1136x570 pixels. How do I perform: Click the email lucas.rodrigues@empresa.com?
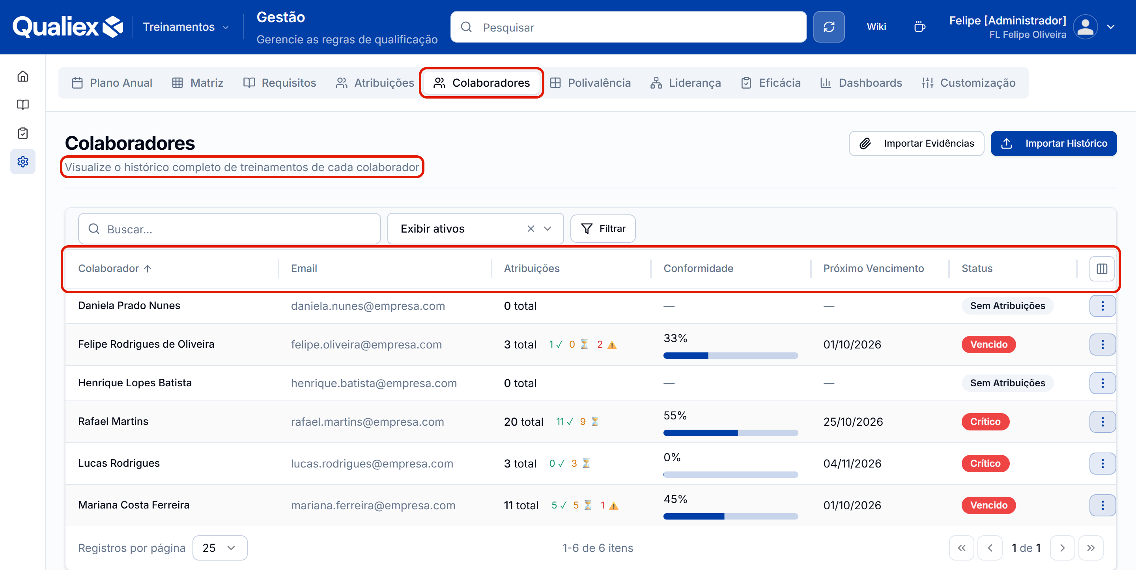372,464
